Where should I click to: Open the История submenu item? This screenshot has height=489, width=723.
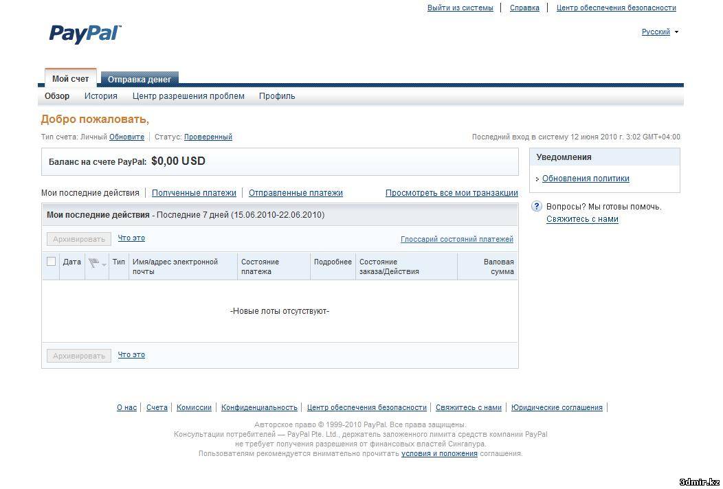tap(100, 96)
